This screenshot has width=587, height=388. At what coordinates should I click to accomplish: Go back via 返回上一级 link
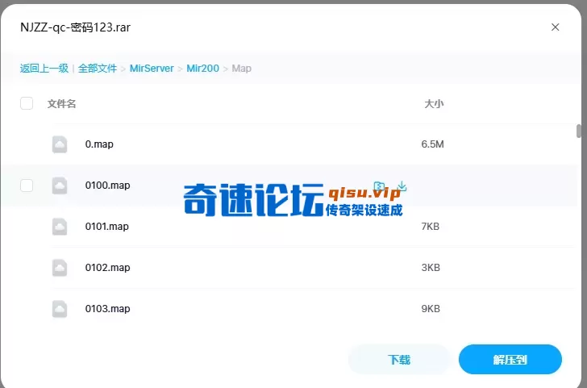[x=44, y=68]
